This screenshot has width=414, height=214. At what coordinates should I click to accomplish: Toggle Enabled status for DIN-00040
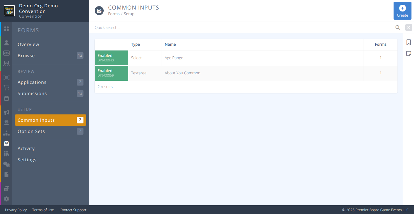[x=111, y=58]
